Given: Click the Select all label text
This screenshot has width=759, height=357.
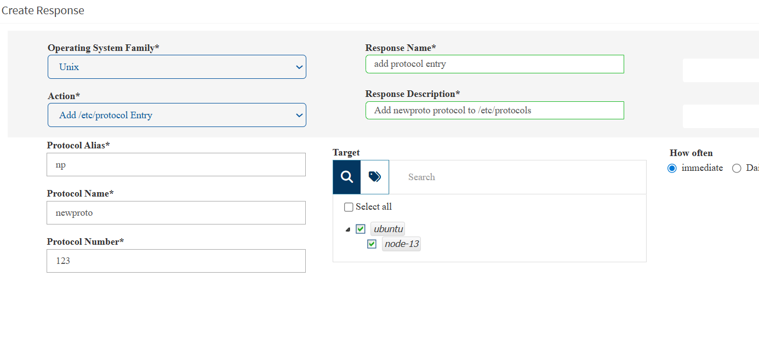Looking at the screenshot, I should 374,206.
